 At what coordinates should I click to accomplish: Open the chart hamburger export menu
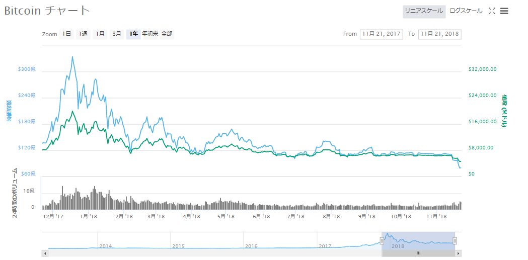click(504, 11)
